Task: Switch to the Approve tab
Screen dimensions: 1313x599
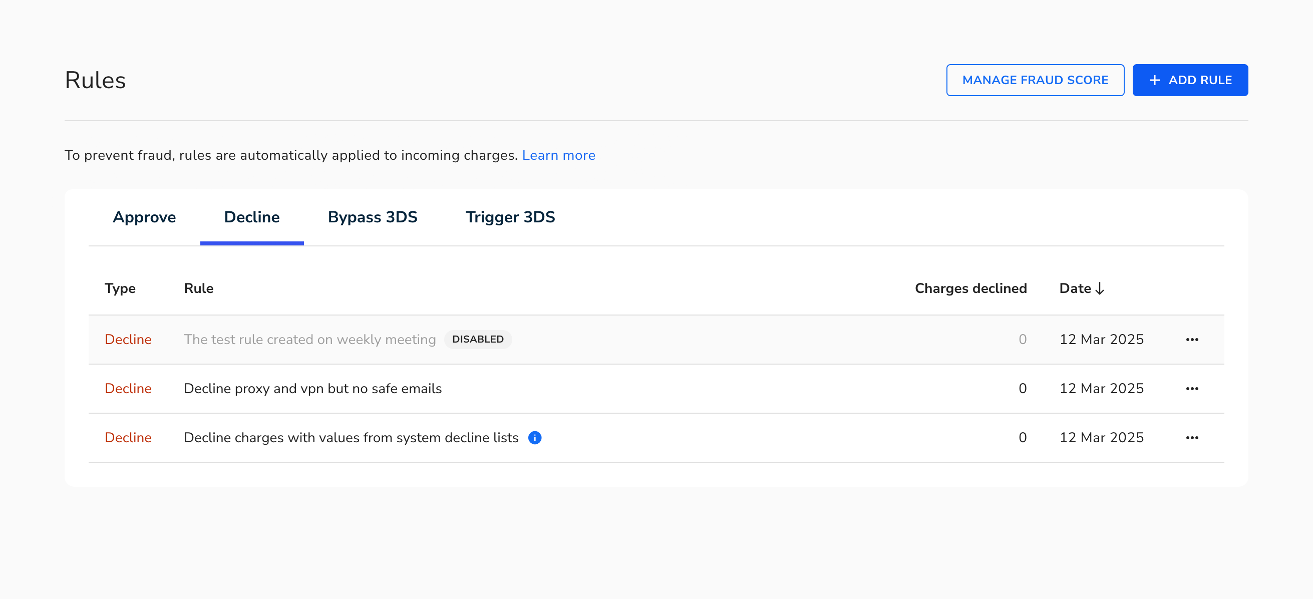Action: click(x=144, y=217)
